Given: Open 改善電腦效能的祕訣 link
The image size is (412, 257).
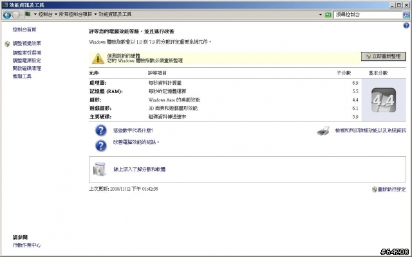Looking at the screenshot, I should [x=135, y=142].
